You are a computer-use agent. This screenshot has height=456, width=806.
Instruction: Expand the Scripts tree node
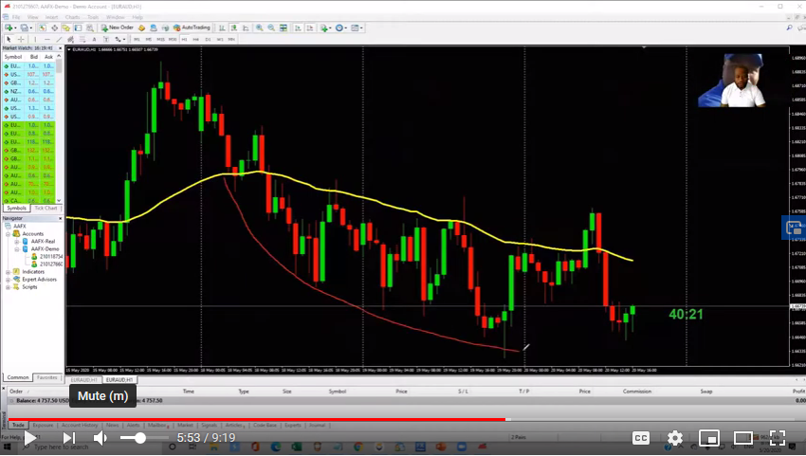coord(9,287)
